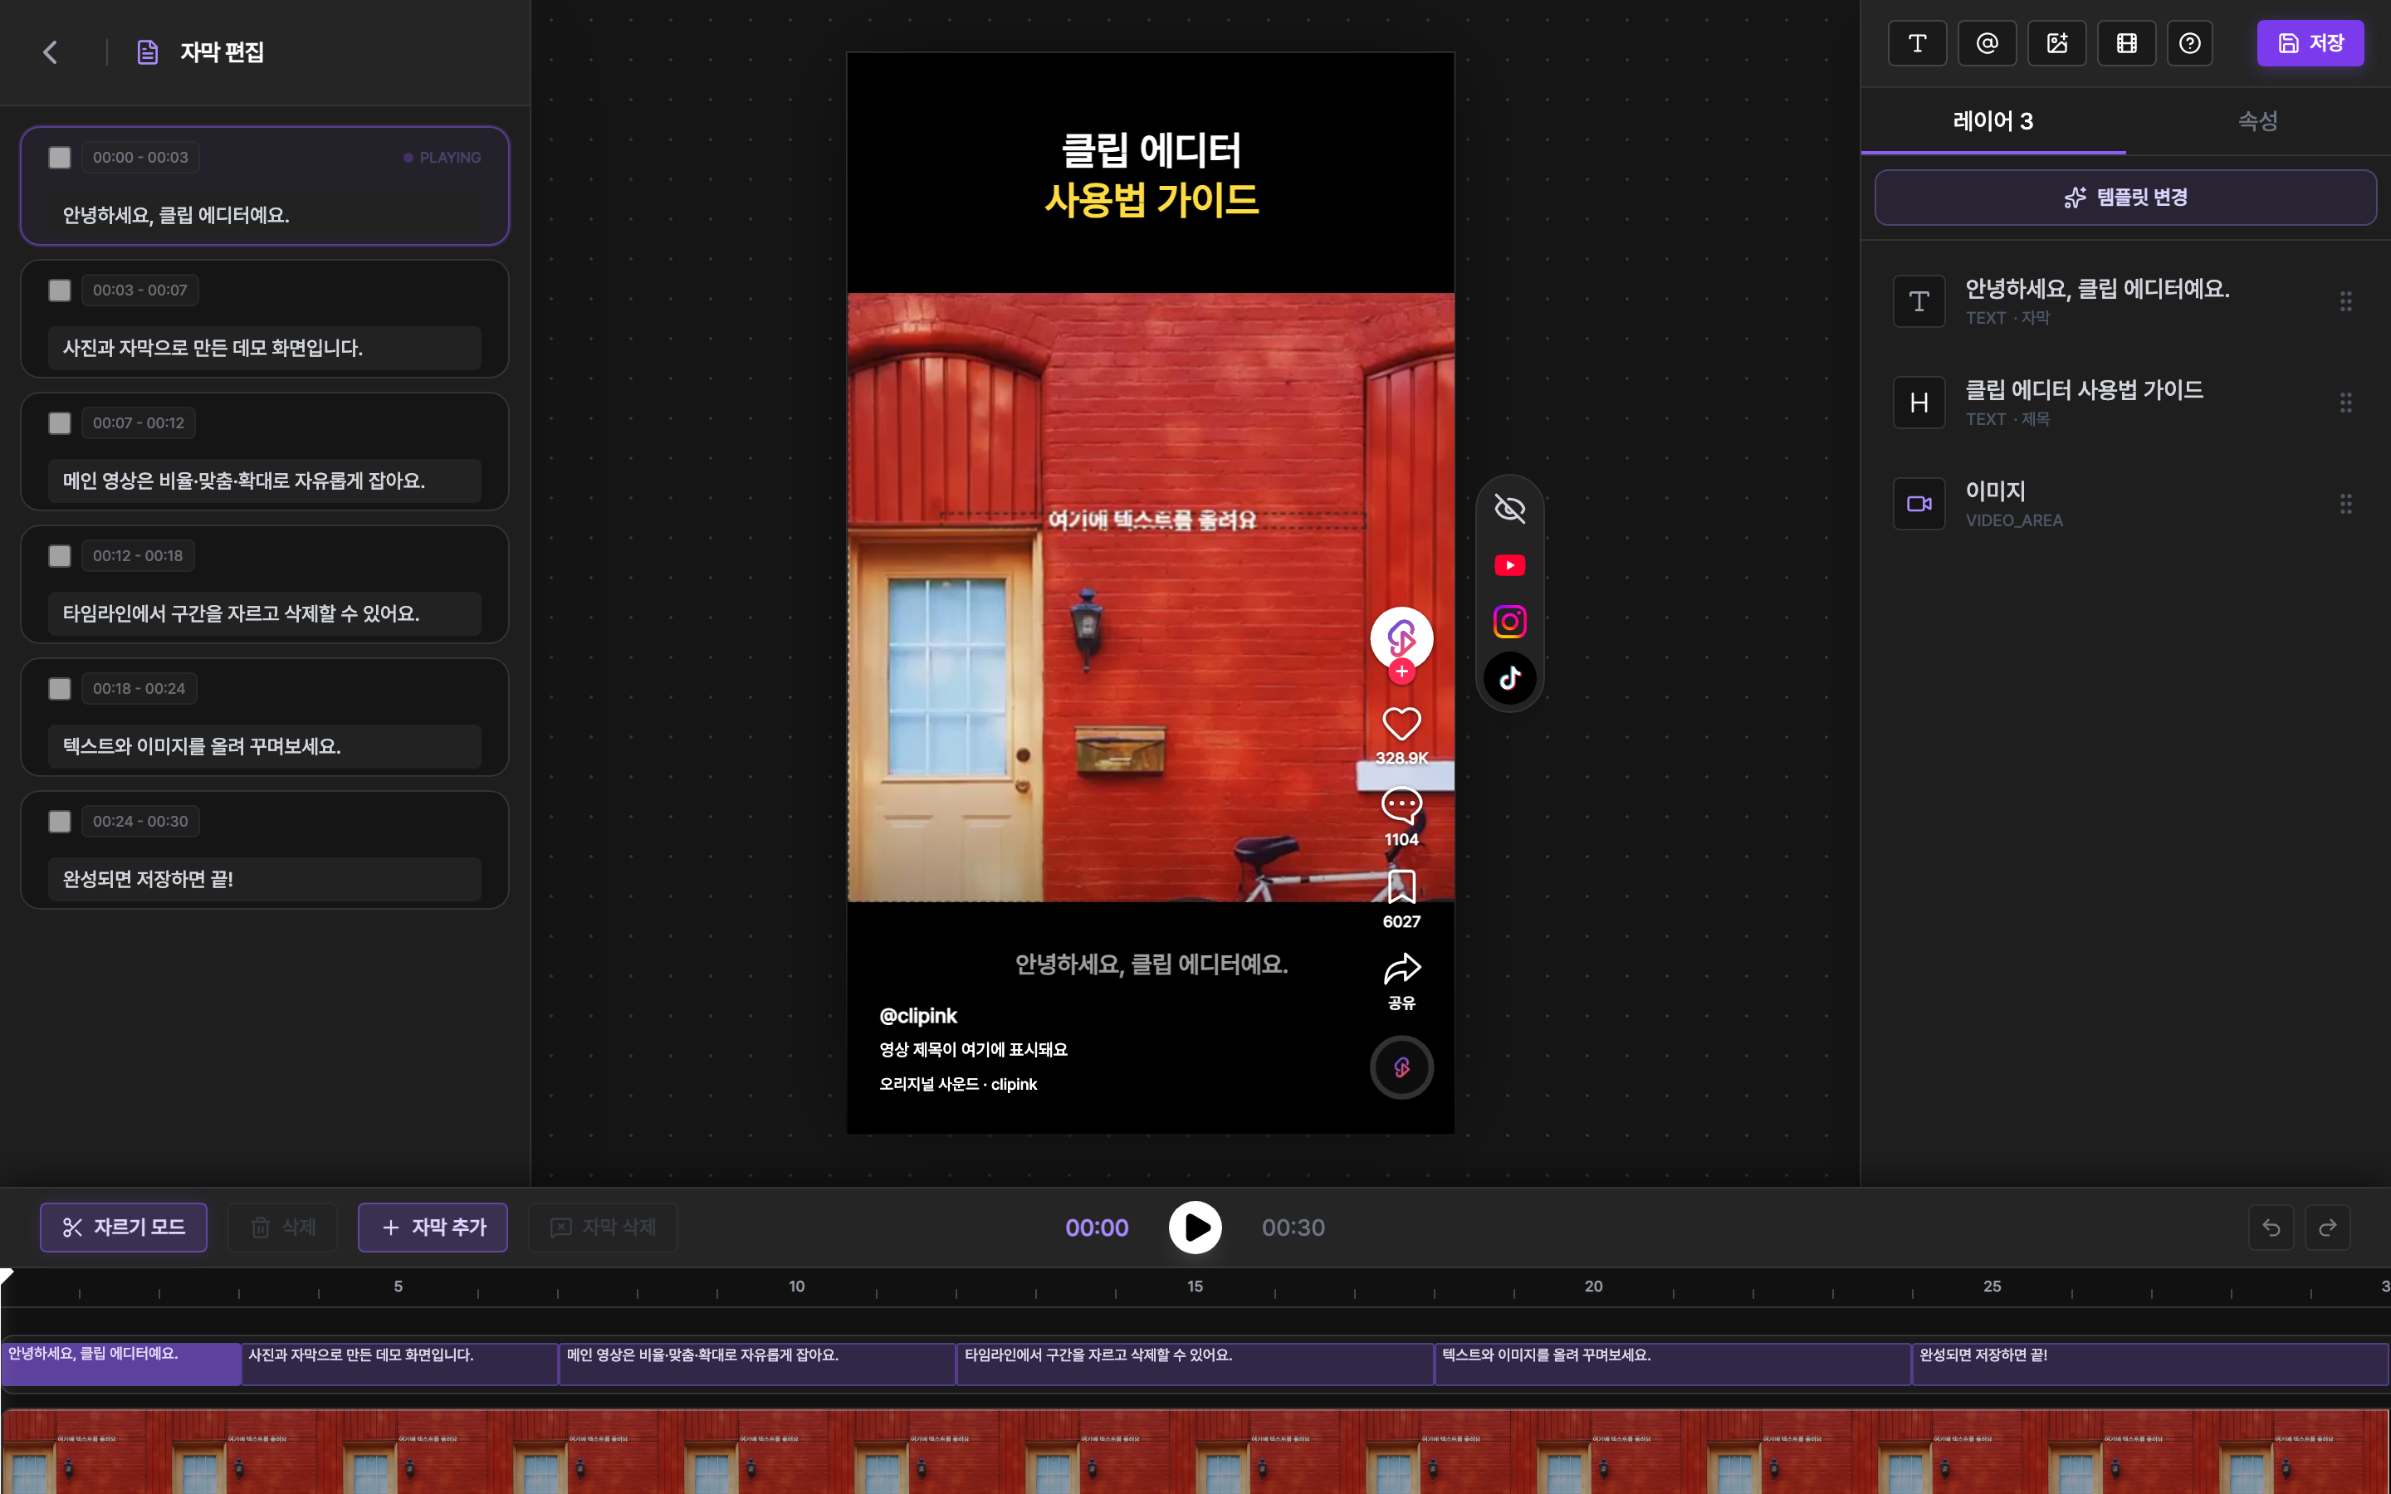Check the 00:07 - 00:12 subtitle checkbox
Image resolution: width=2391 pixels, height=1494 pixels.
coord(59,423)
